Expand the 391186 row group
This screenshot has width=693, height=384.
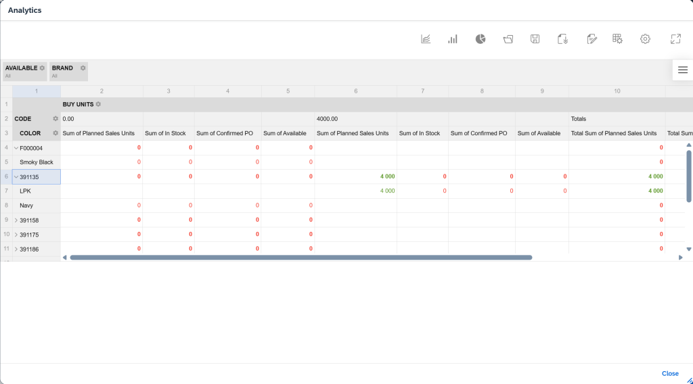pos(16,249)
